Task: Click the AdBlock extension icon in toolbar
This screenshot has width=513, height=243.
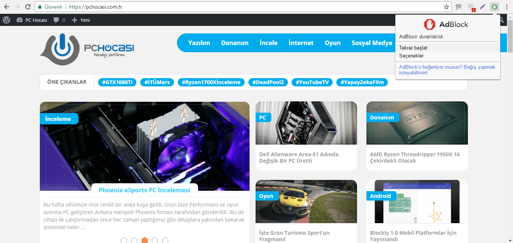Action: pyautogui.click(x=495, y=7)
